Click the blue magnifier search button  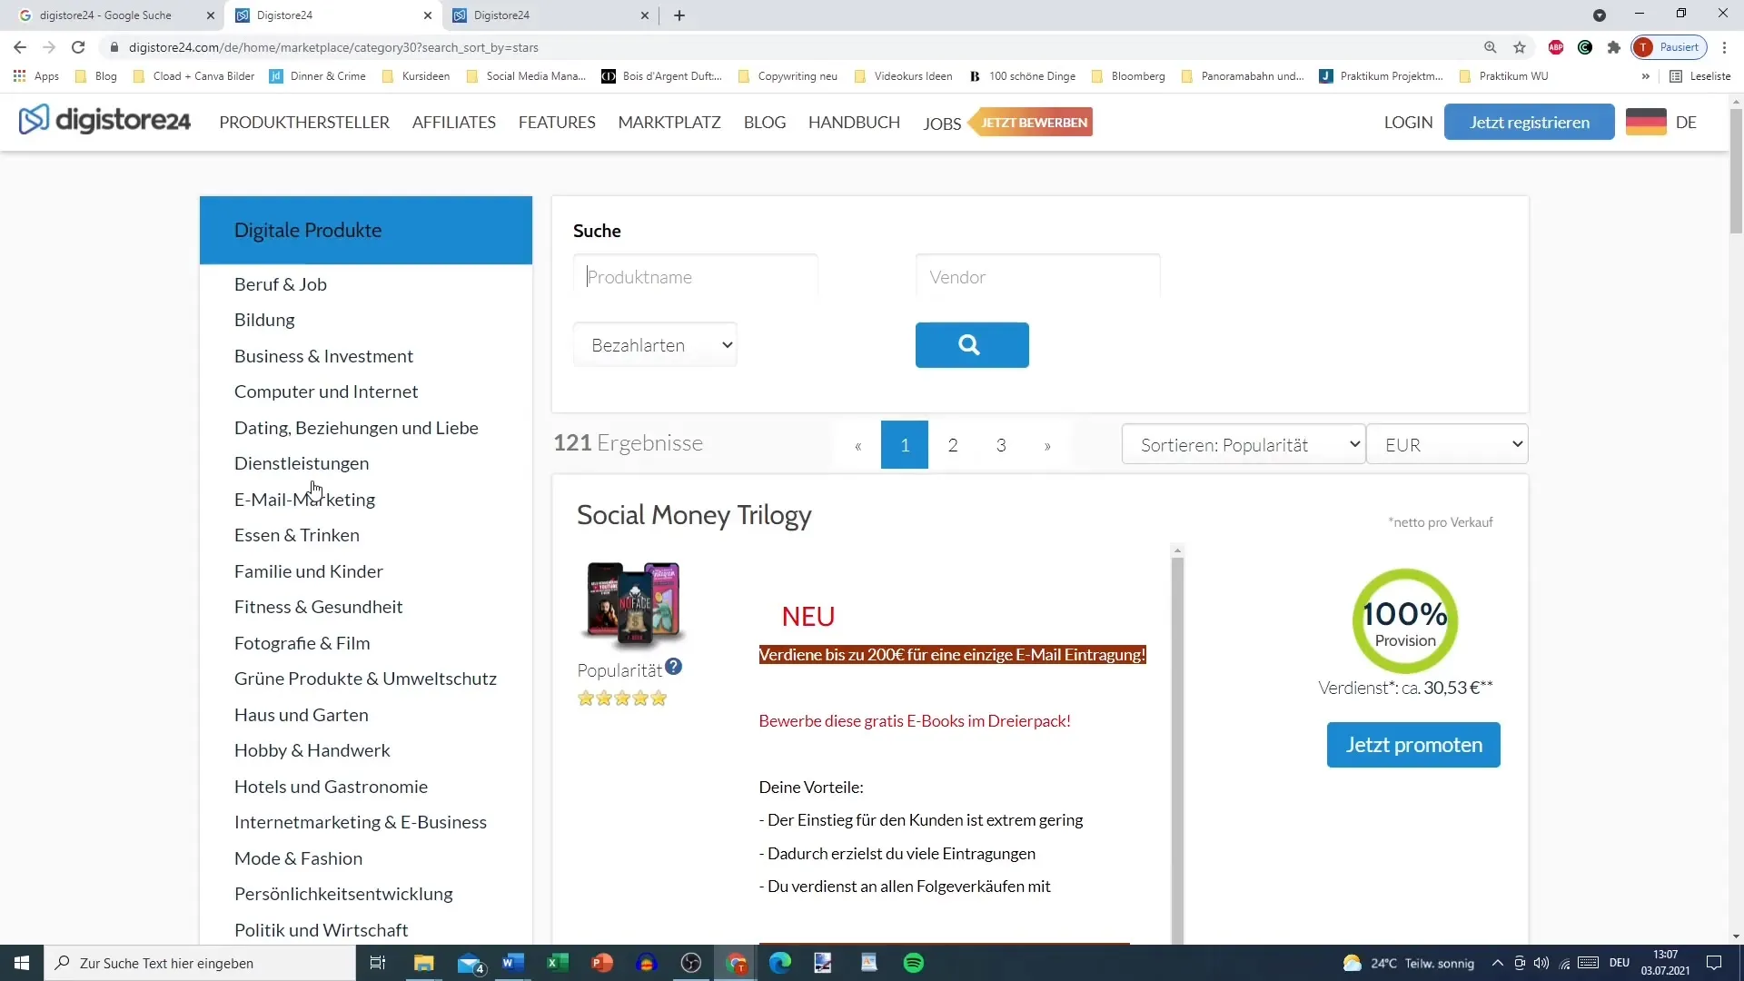tap(972, 345)
